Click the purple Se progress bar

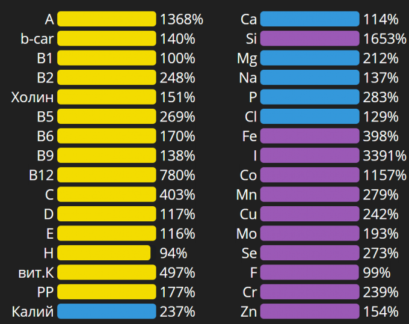pos(310,253)
